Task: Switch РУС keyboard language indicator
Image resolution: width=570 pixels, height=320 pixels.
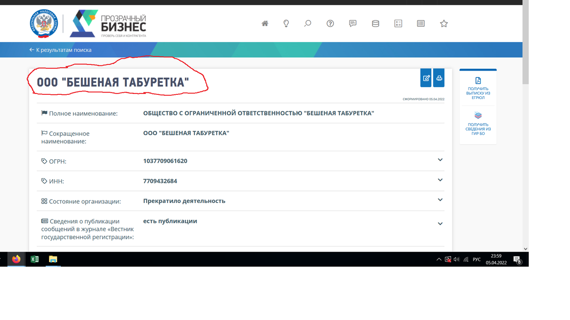Action: point(477,259)
